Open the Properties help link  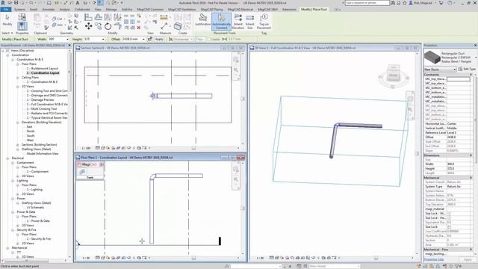pos(434,259)
